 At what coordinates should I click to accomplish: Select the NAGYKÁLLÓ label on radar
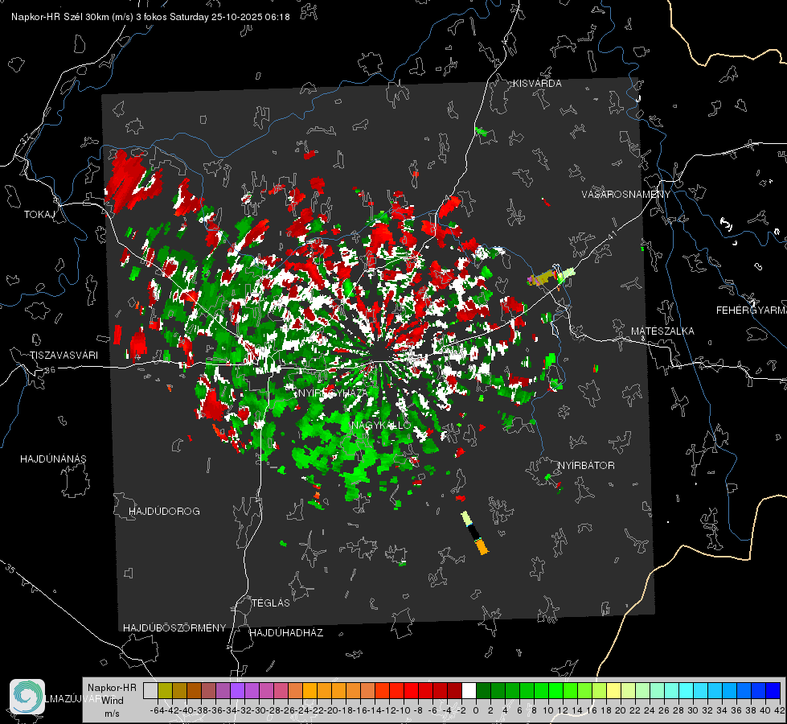point(382,426)
